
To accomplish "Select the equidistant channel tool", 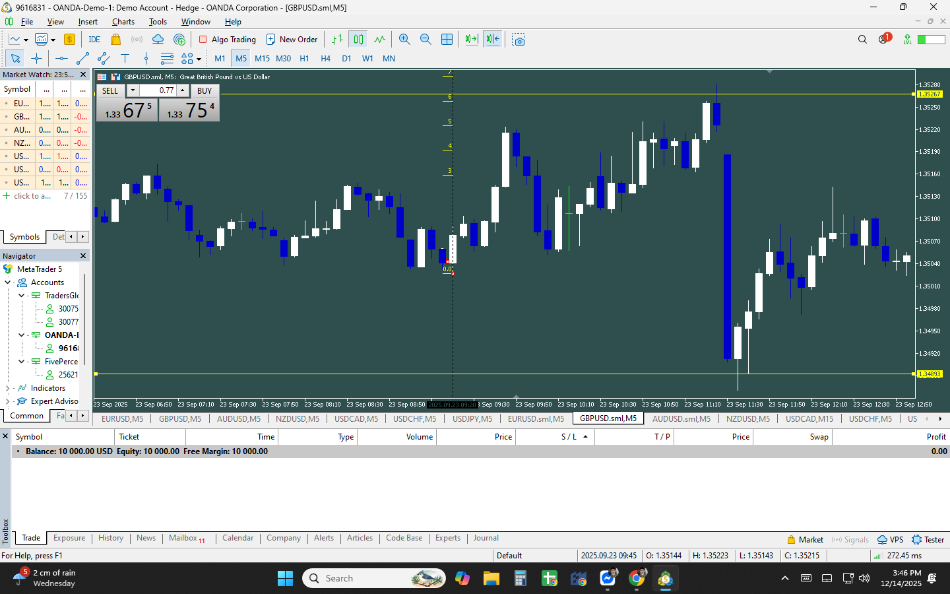I will 104,59.
